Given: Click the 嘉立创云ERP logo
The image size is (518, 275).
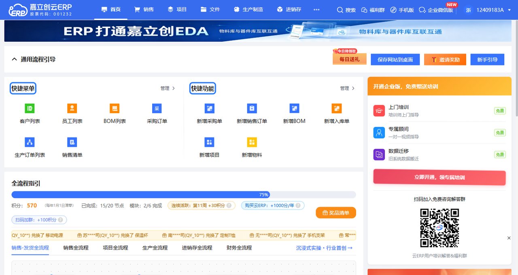Looking at the screenshot, I should click(x=40, y=10).
